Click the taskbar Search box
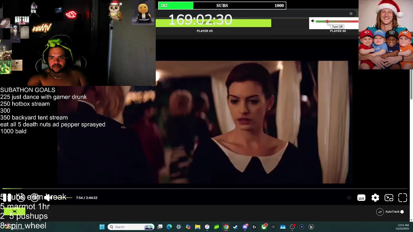This screenshot has width=413, height=232. [x=131, y=227]
